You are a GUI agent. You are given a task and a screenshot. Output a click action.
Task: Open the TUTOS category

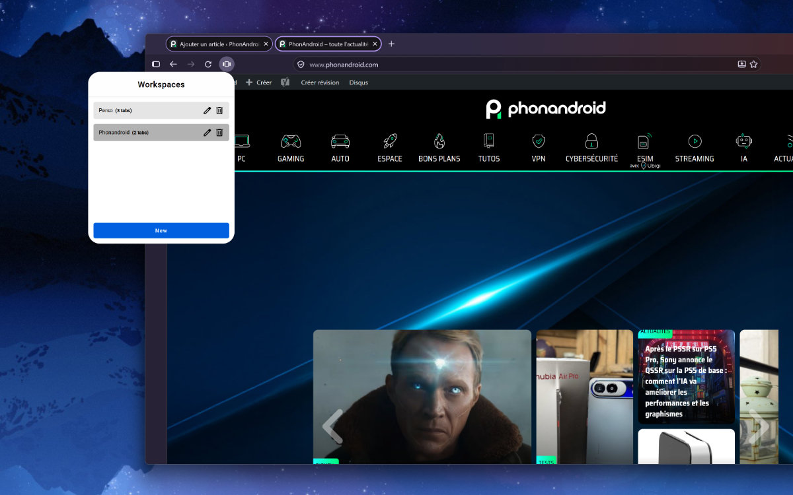(489, 148)
